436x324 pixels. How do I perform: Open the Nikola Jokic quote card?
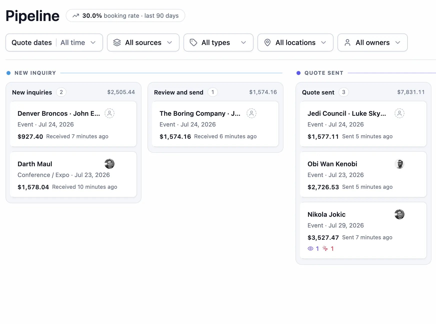[x=363, y=230]
